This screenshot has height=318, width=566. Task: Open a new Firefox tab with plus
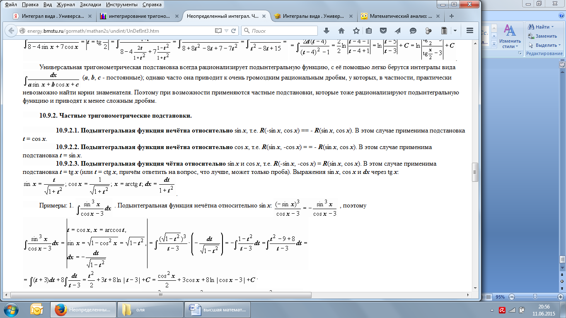452,16
